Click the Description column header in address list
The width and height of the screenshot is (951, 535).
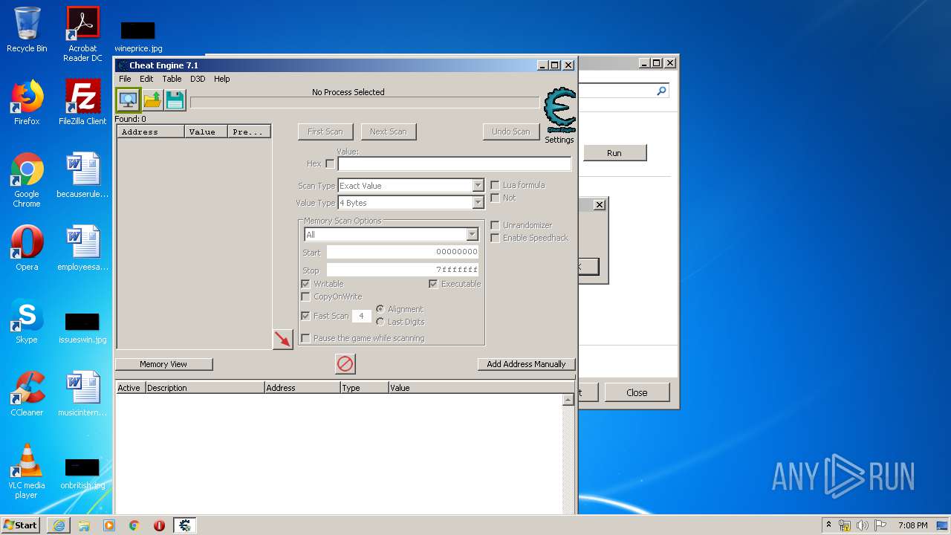[205, 388]
